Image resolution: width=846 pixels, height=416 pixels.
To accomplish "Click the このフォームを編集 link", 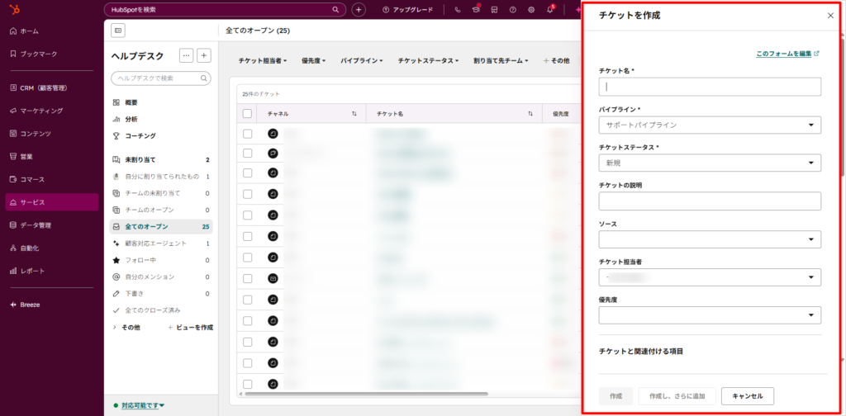I will (784, 54).
